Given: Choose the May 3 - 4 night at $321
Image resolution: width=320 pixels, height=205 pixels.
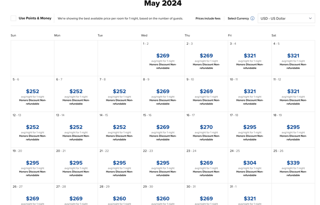Looking at the screenshot, I should coord(250,58).
